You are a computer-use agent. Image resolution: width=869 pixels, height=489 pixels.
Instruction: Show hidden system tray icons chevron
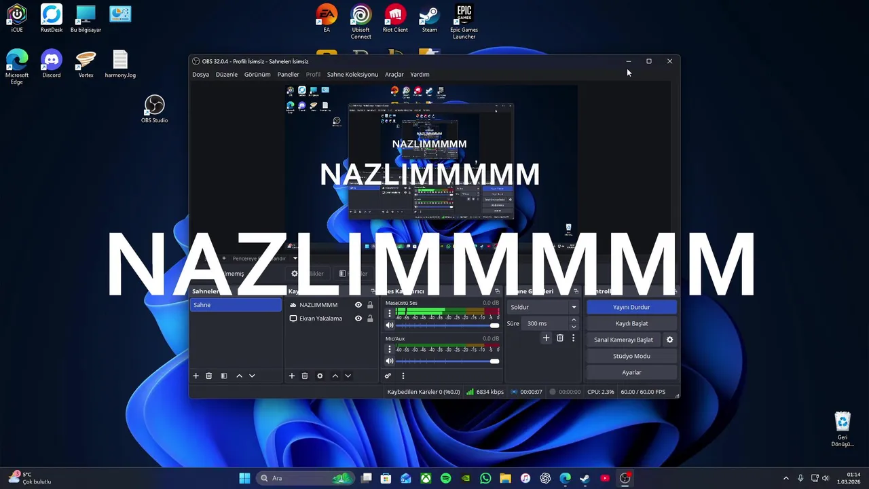[x=786, y=478]
